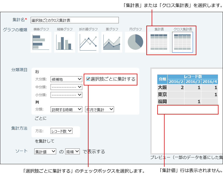Click the 縦棒グラフ label text
The image size is (223, 176).
coord(65,29)
